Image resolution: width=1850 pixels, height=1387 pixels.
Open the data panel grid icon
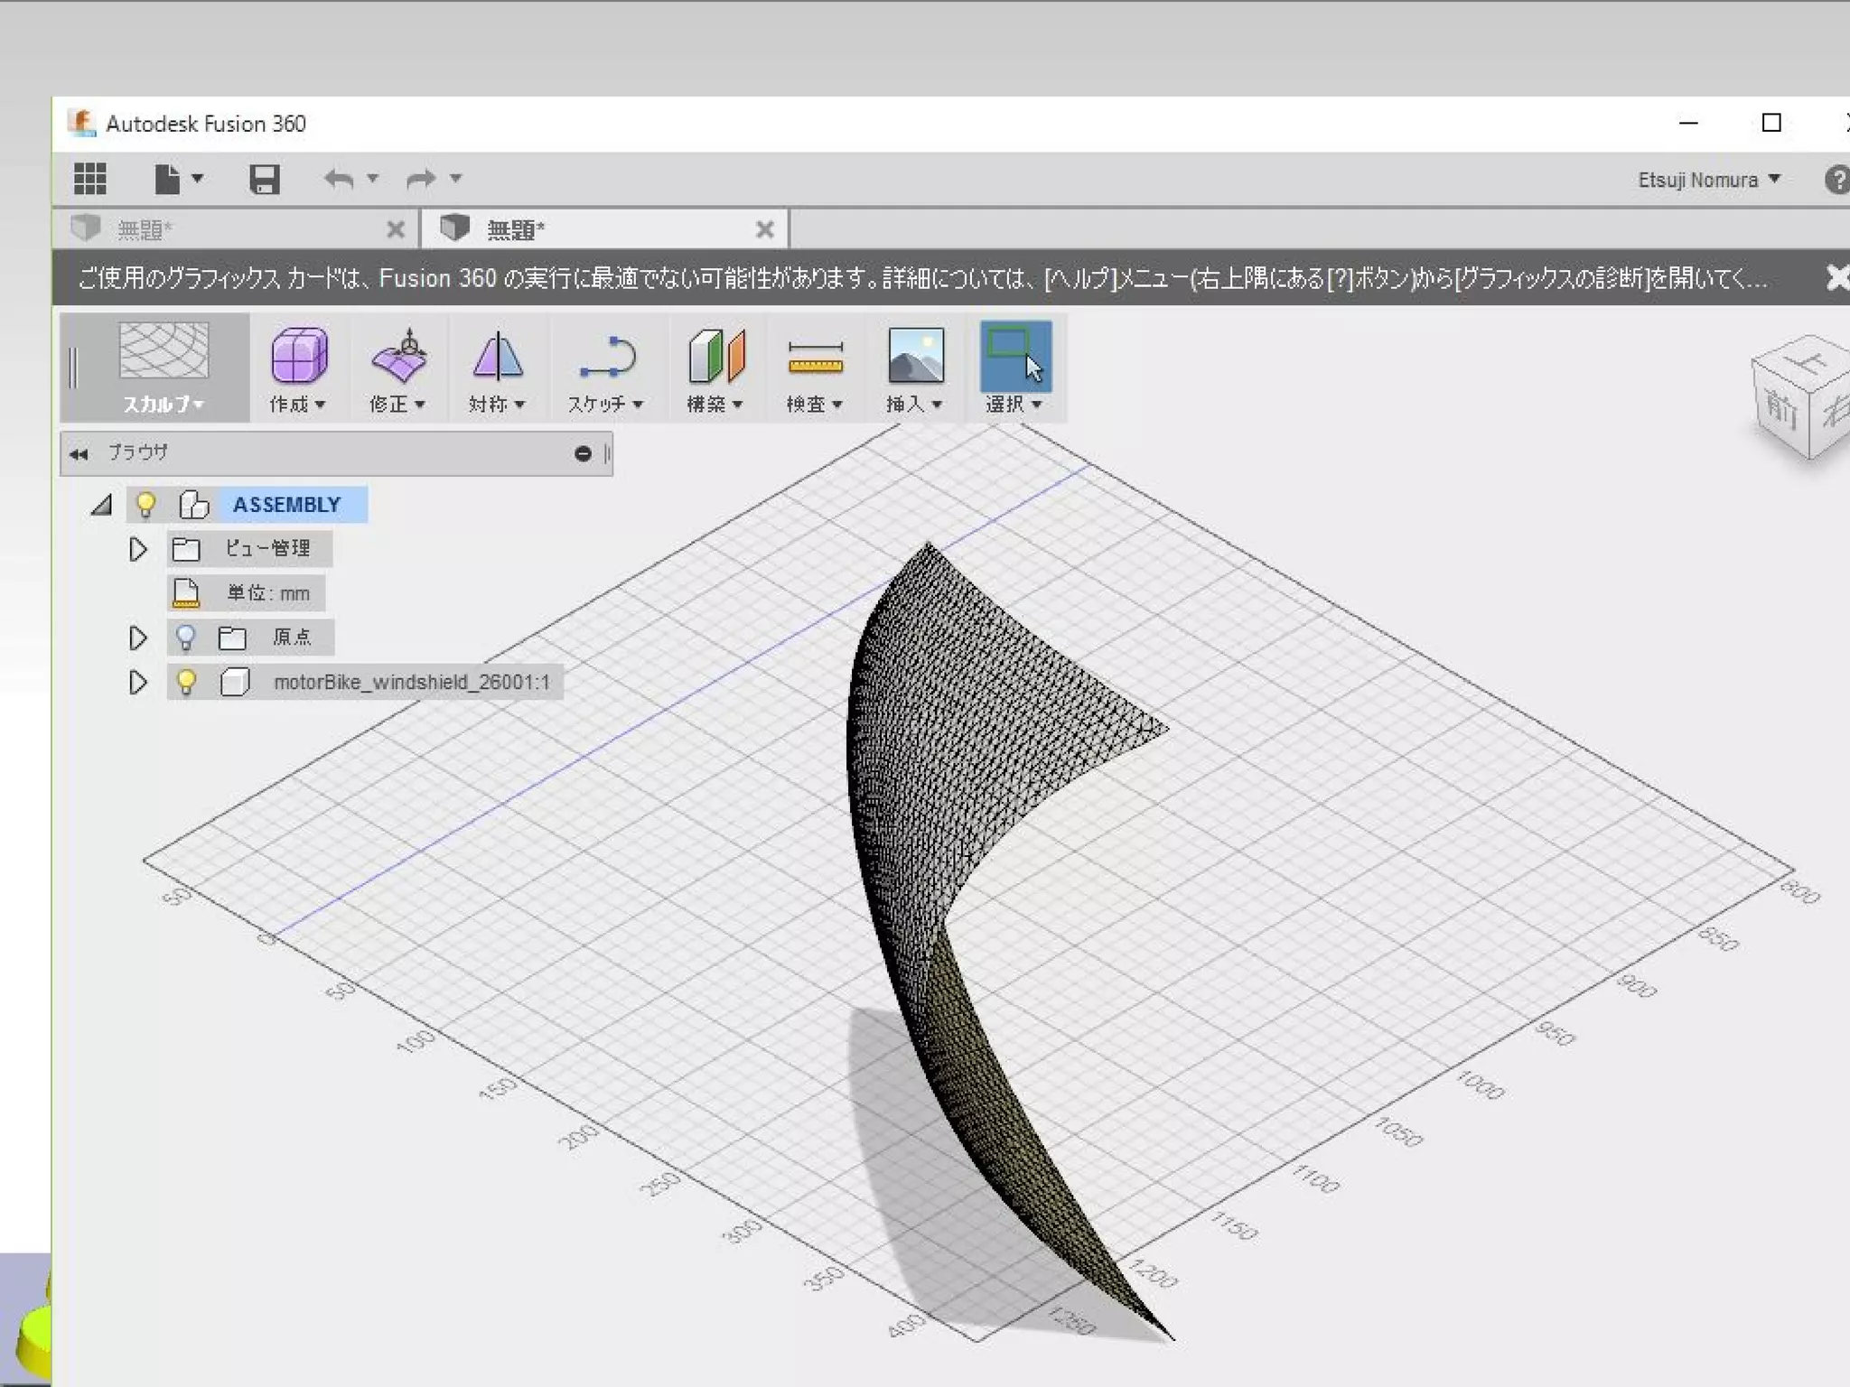[89, 179]
